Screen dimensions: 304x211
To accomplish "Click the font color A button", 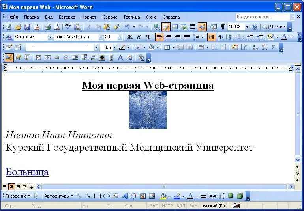I will (x=284, y=37).
